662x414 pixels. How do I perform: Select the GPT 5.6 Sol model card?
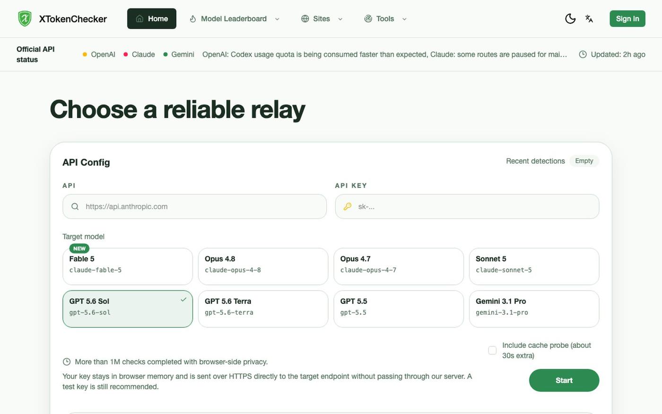(x=128, y=309)
